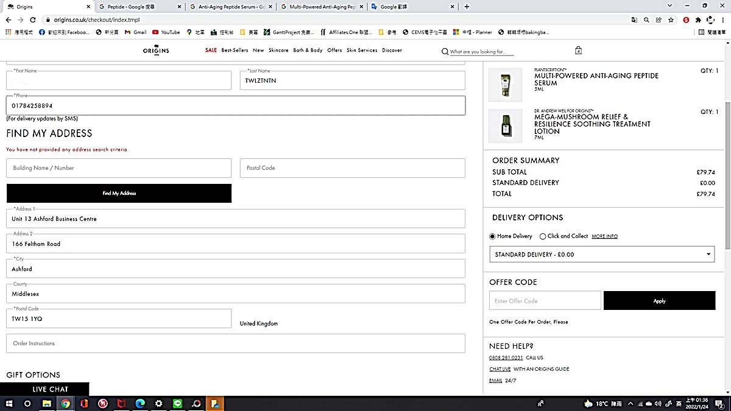Go back using the browser back arrow

[x=9, y=19]
